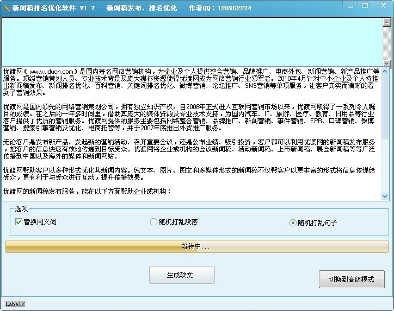Click the www.uducn.com text in article
The image size is (394, 311).
coord(51,72)
